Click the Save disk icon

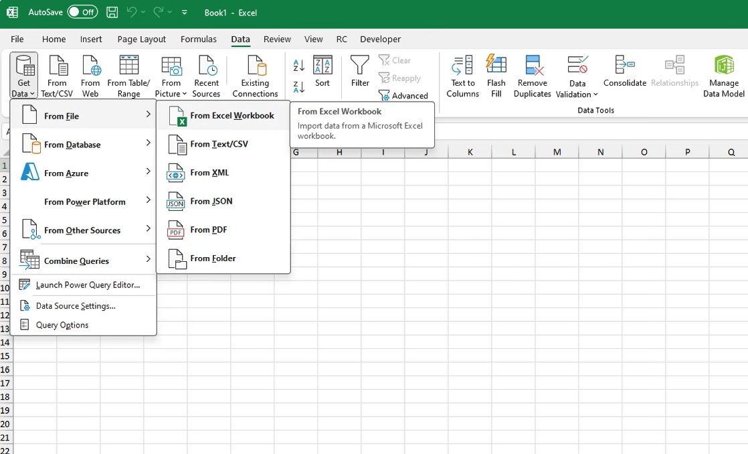(x=112, y=12)
